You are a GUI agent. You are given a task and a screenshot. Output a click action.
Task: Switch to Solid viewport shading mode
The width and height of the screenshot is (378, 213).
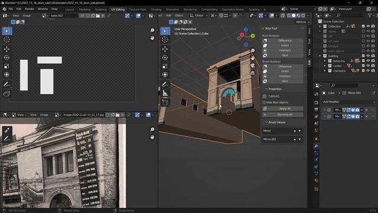pos(294,15)
